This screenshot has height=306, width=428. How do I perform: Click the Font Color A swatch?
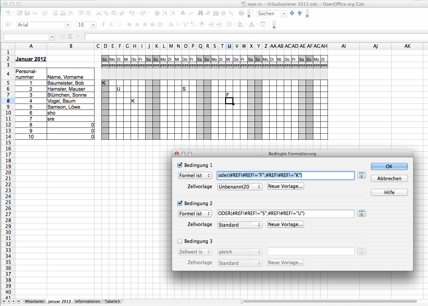tap(251, 24)
